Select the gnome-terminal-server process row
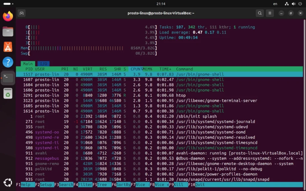 pos(160,101)
